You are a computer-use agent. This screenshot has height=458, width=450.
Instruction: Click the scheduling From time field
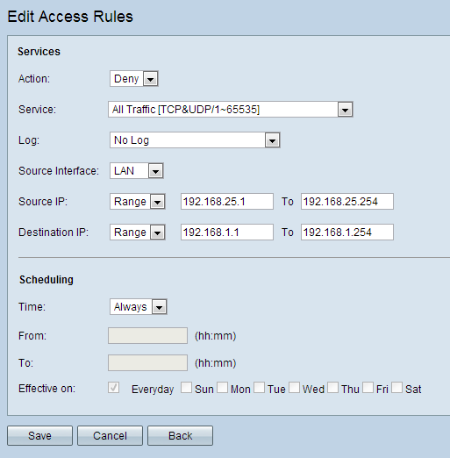coord(147,335)
